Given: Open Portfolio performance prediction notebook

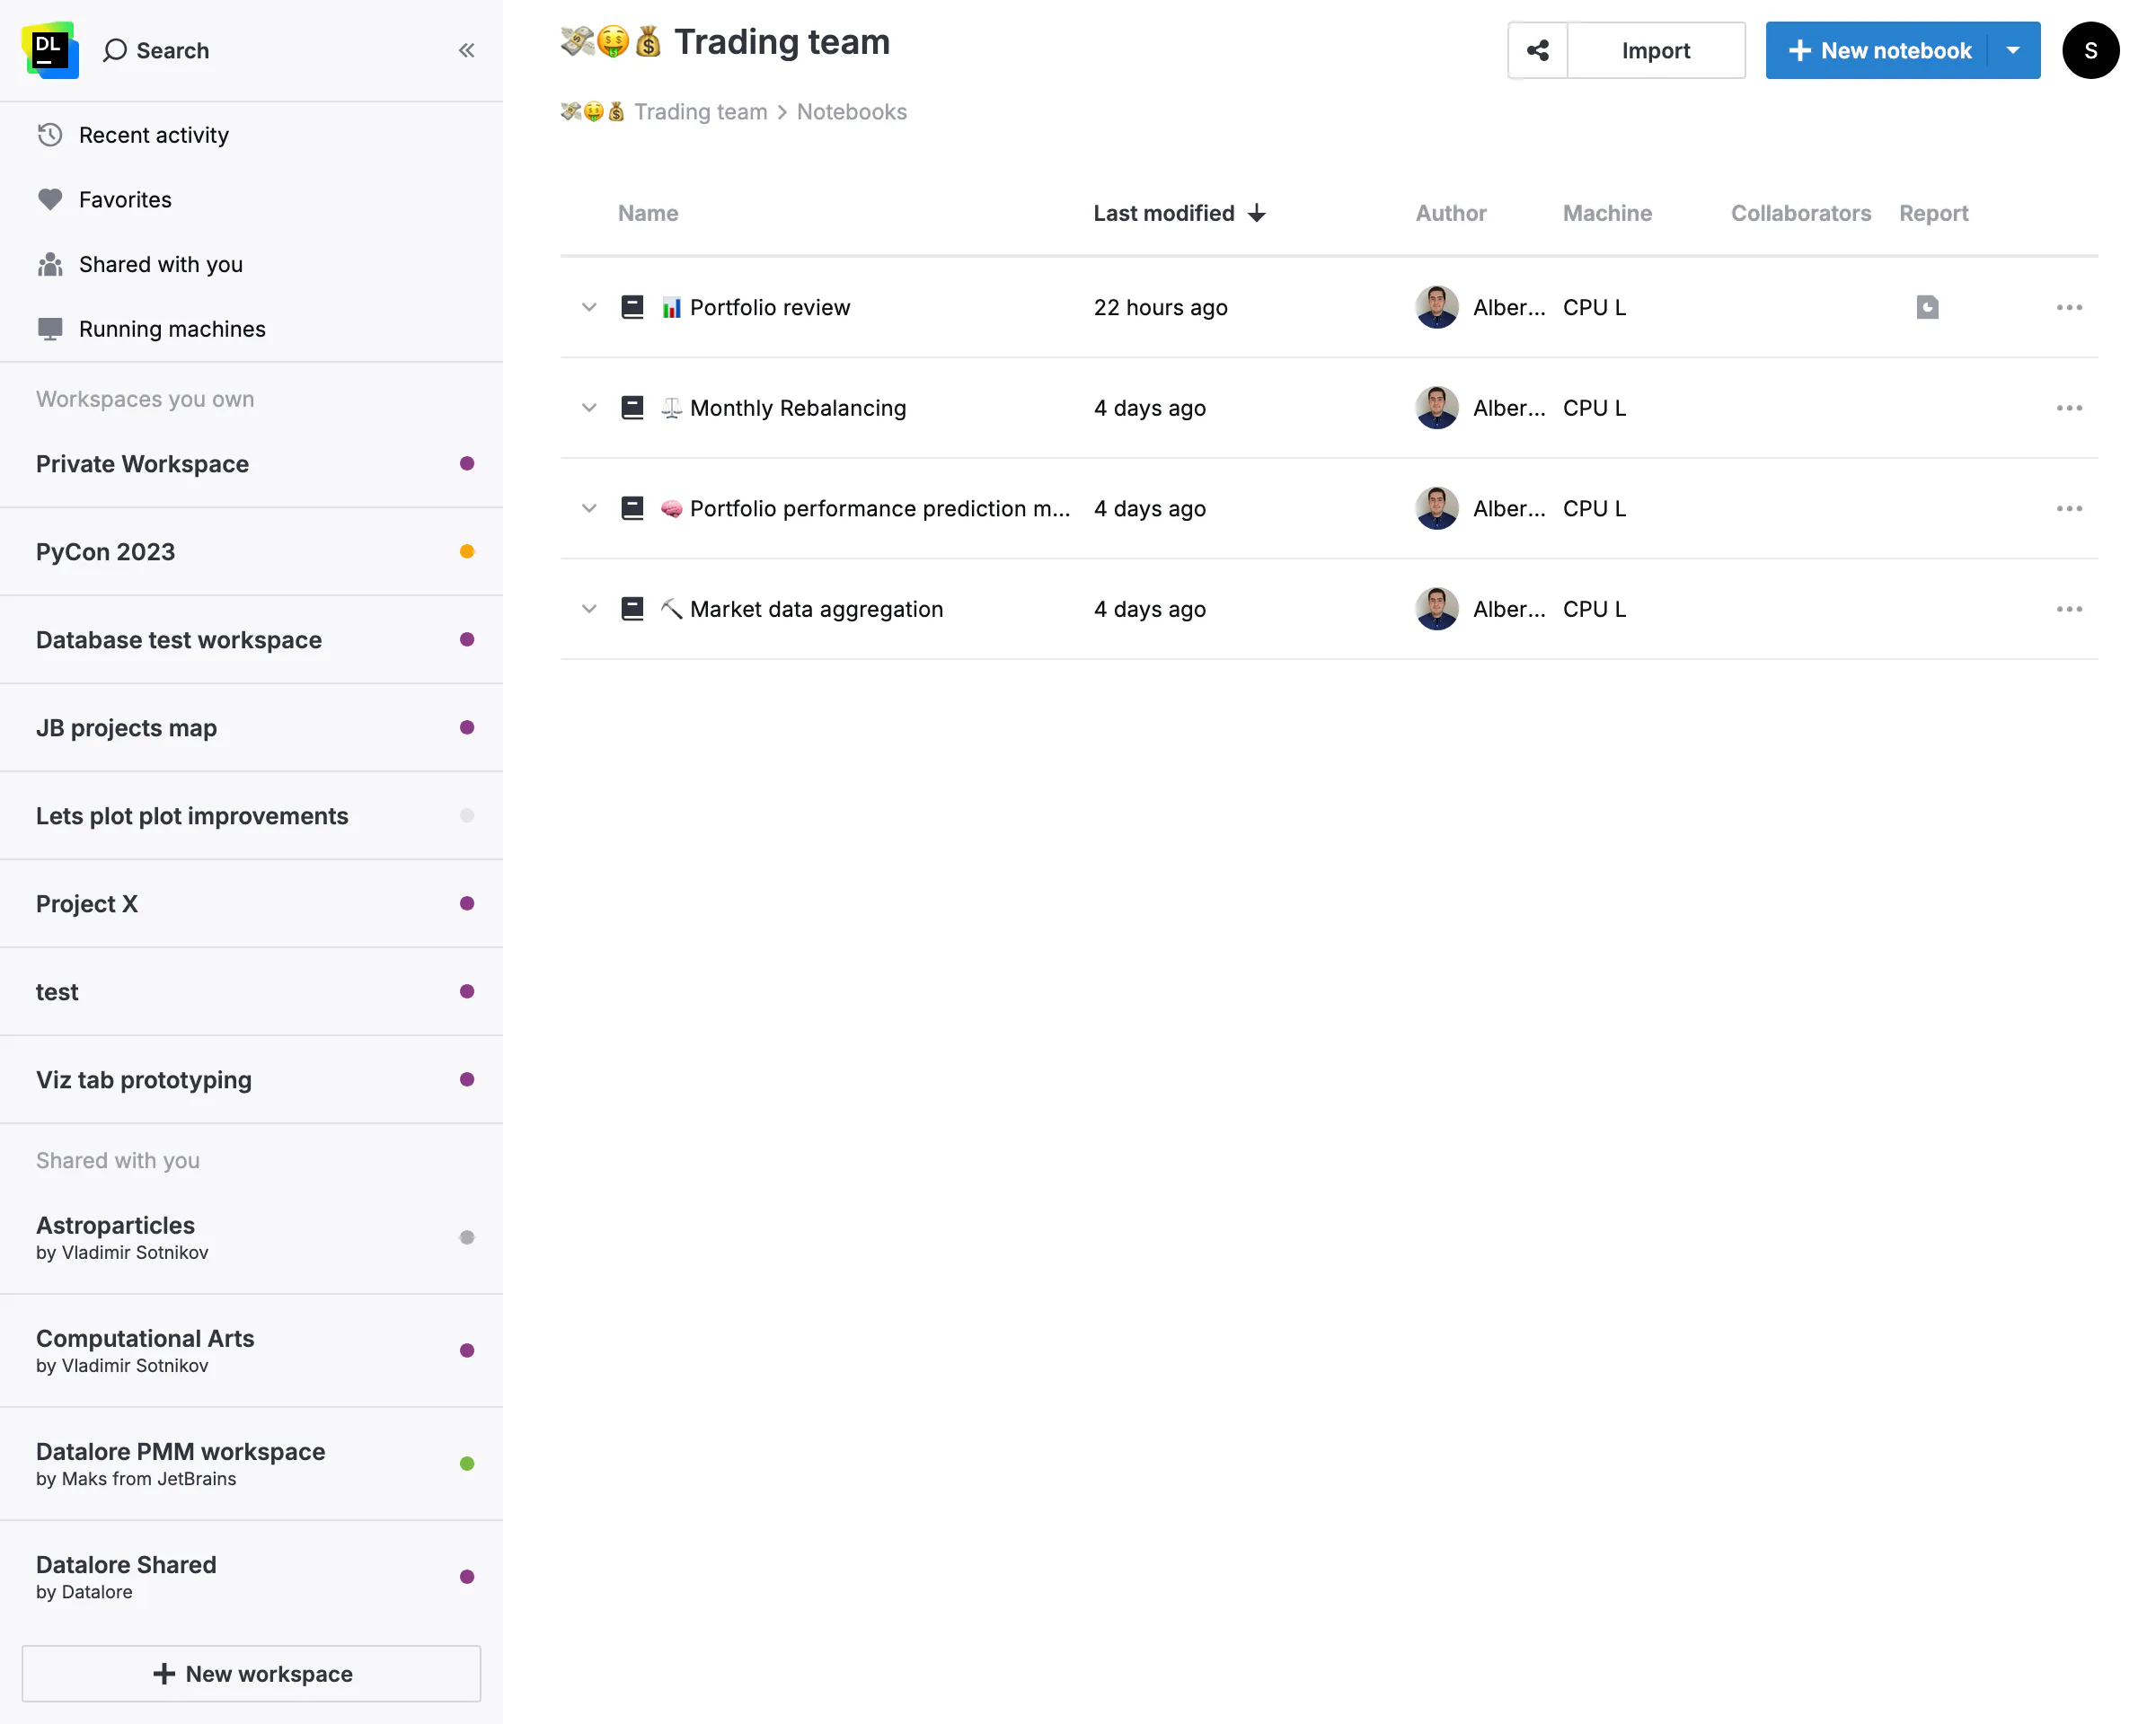Looking at the screenshot, I should point(879,509).
